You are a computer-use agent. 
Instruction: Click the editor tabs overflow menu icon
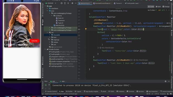click(169, 3)
